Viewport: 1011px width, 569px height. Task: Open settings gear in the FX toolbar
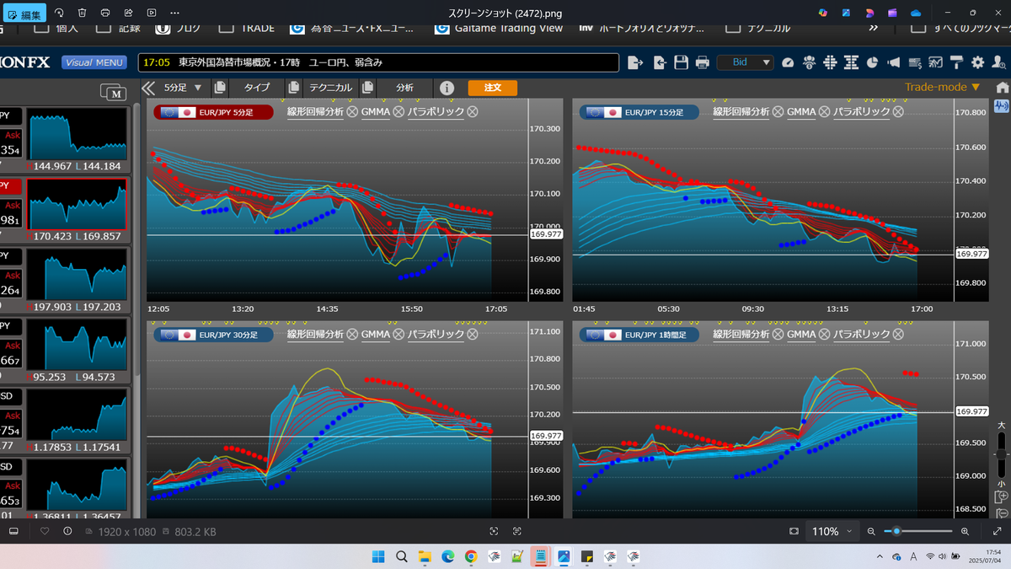977,62
